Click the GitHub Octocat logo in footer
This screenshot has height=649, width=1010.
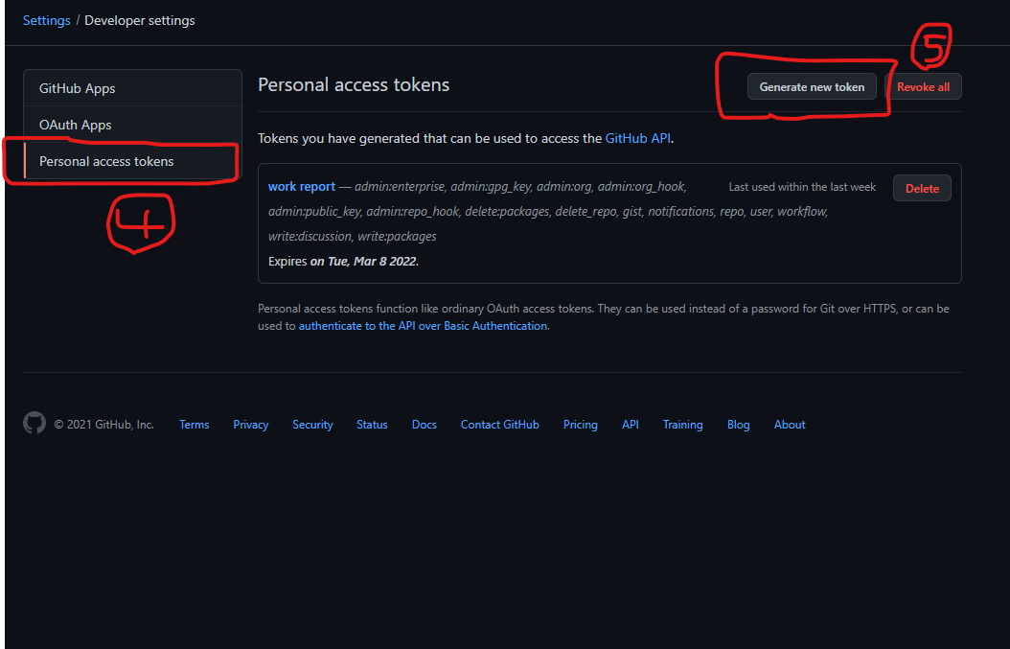[x=34, y=424]
